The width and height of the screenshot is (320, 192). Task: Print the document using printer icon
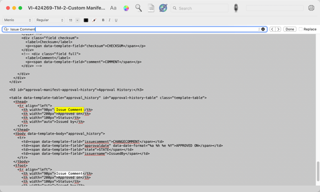pyautogui.click(x=311, y=8)
